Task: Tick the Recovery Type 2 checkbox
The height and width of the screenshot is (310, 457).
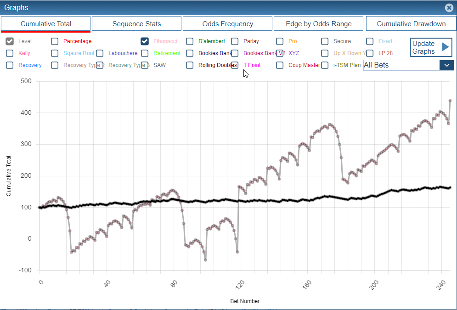Action: (55, 65)
